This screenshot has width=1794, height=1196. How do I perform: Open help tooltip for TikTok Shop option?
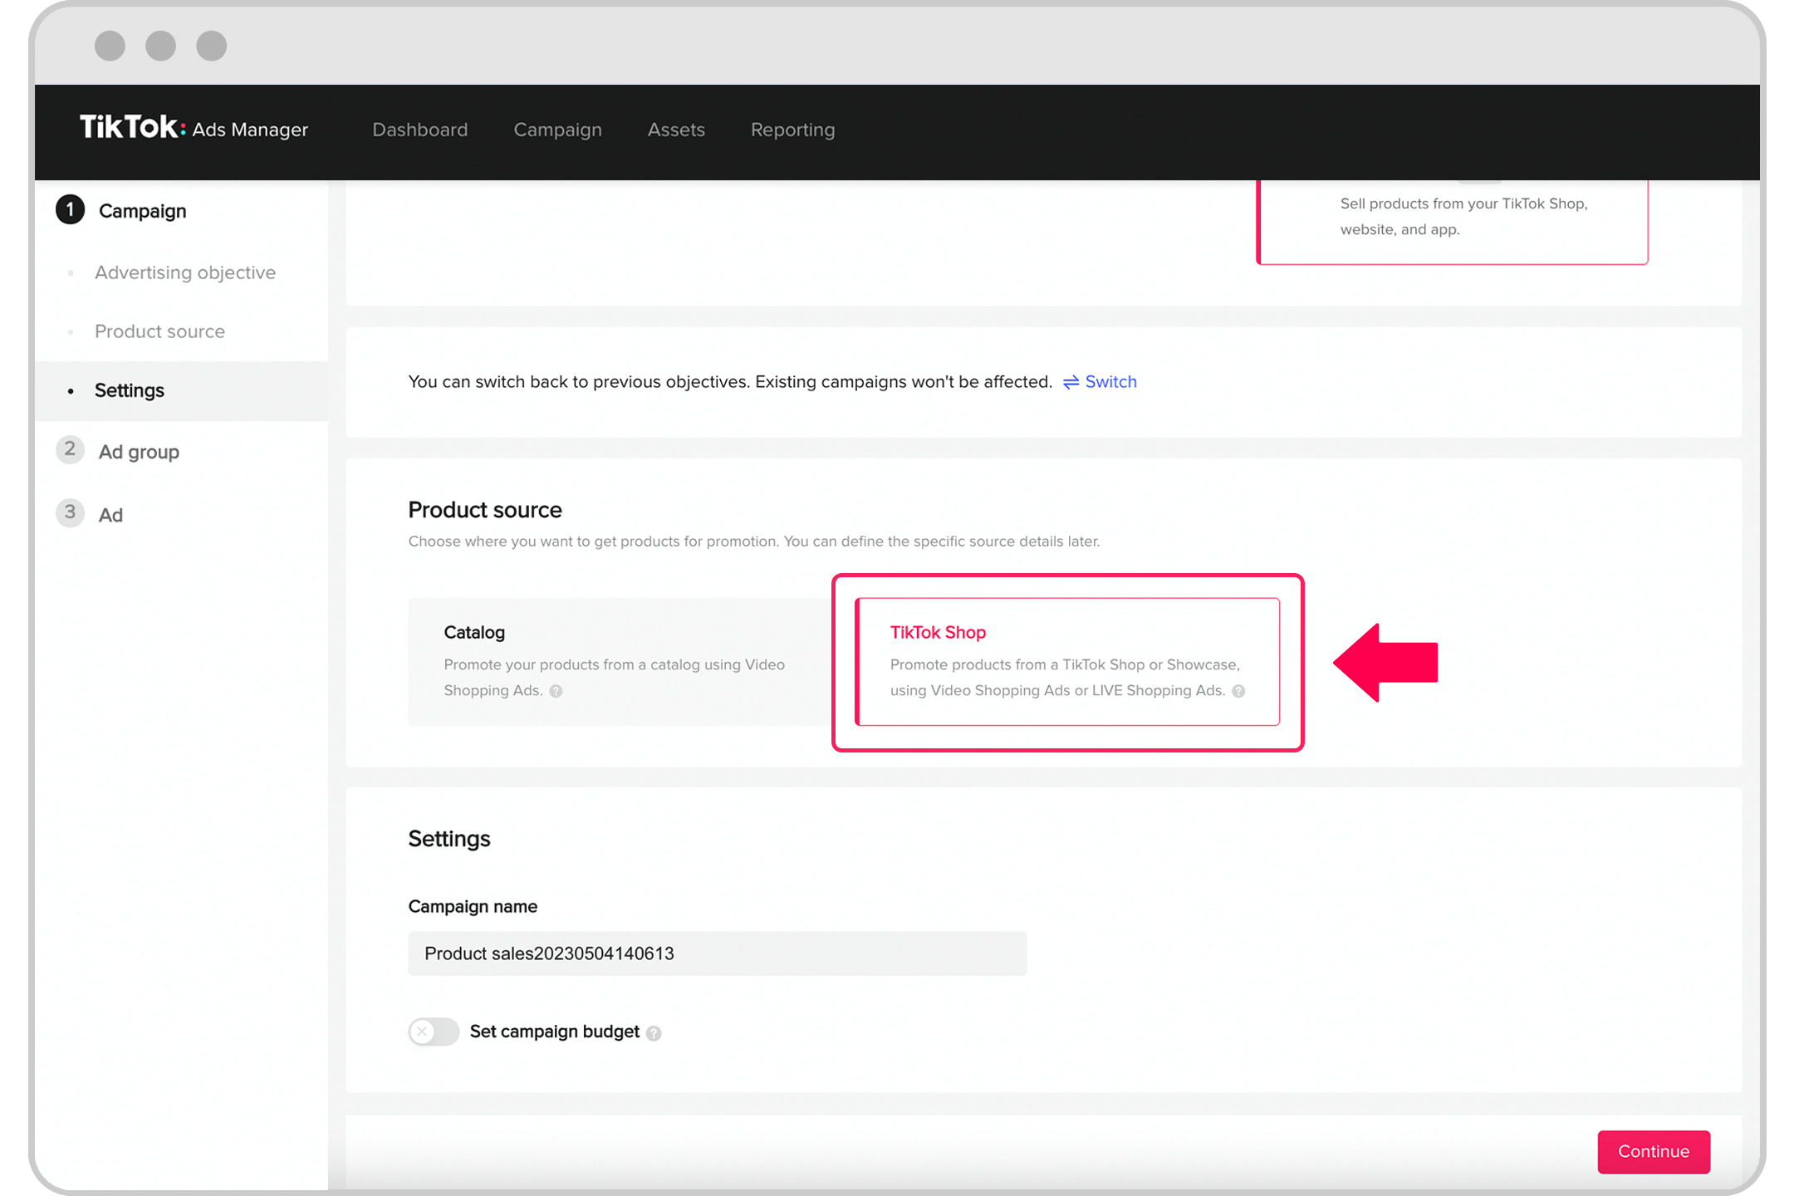coord(1238,691)
